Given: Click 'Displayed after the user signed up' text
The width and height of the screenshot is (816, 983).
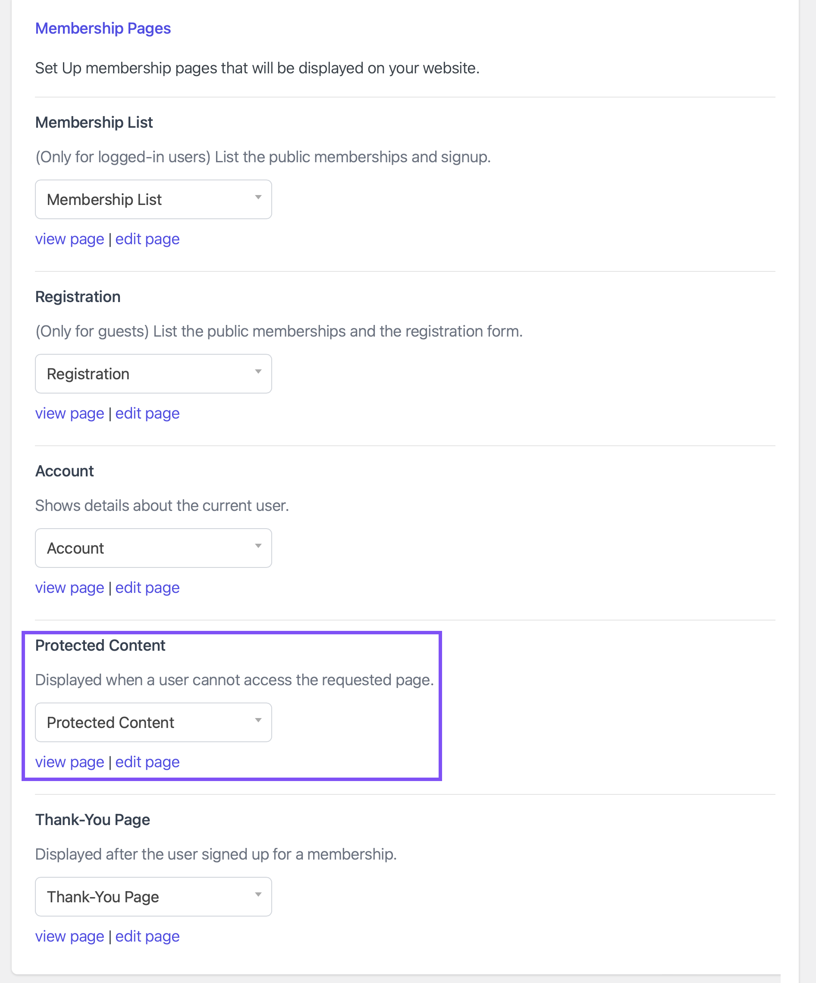Looking at the screenshot, I should tap(216, 854).
